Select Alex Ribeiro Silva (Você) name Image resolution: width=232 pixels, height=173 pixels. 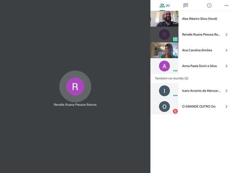point(200,19)
